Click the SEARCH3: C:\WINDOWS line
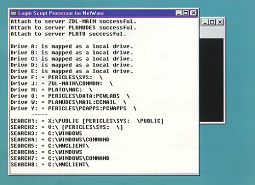The image size is (255, 185). coord(46,133)
